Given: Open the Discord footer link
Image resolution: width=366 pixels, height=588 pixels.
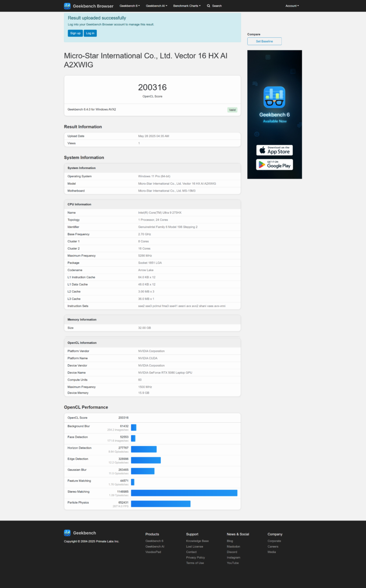Looking at the screenshot, I should point(232,552).
